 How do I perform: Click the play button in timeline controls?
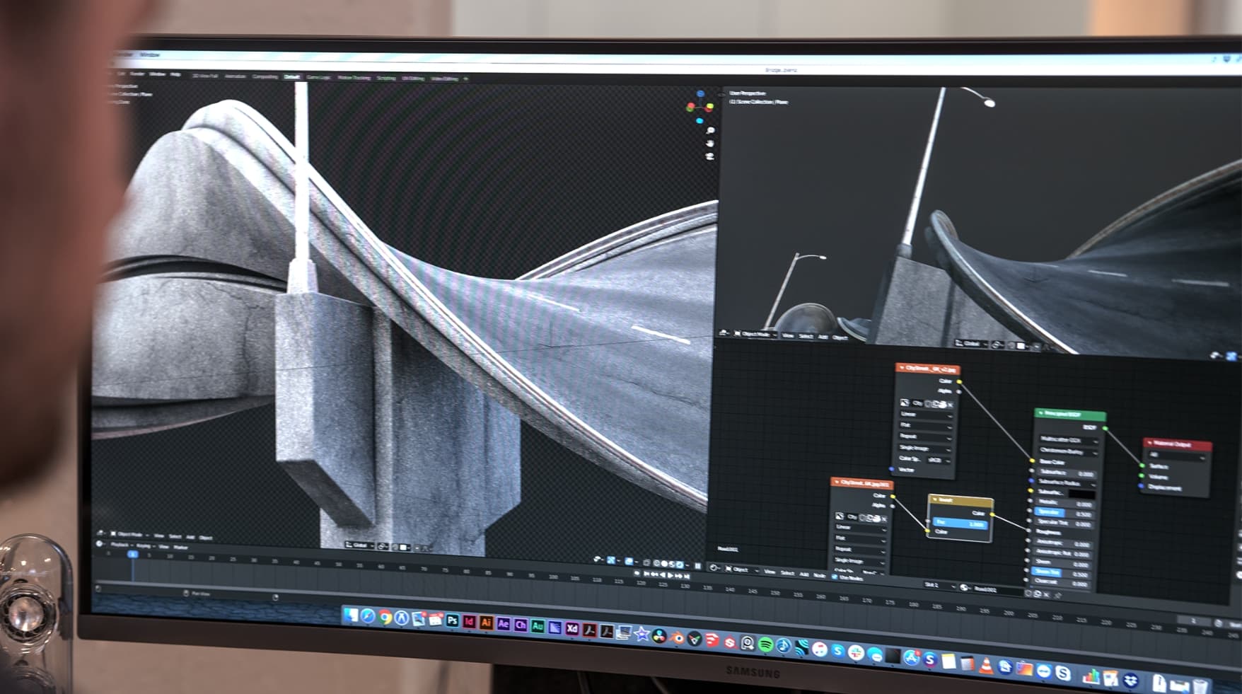click(669, 575)
